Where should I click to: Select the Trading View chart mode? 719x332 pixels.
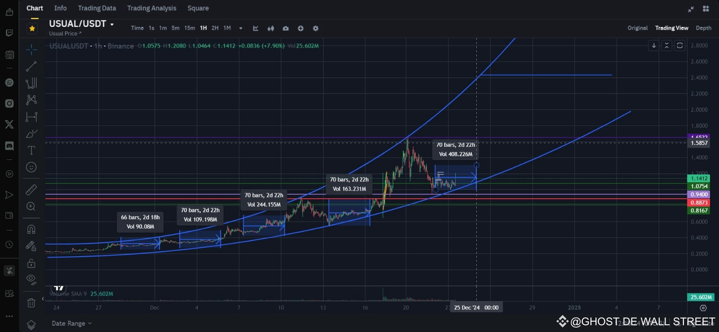tap(672, 28)
